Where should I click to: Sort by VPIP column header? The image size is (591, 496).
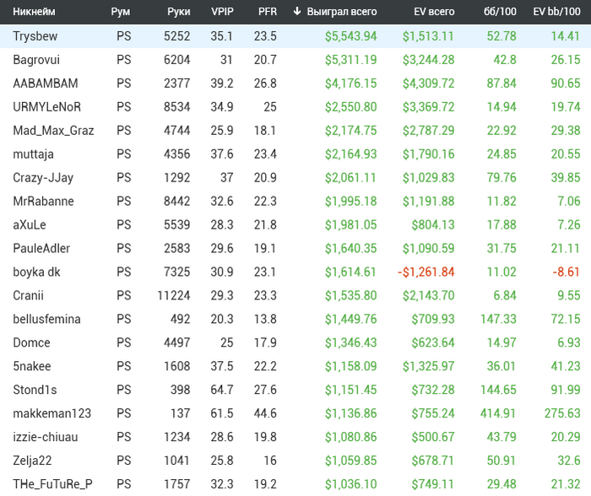pyautogui.click(x=222, y=12)
